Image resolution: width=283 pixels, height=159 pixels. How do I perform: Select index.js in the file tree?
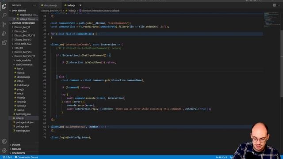pyautogui.click(x=19, y=118)
